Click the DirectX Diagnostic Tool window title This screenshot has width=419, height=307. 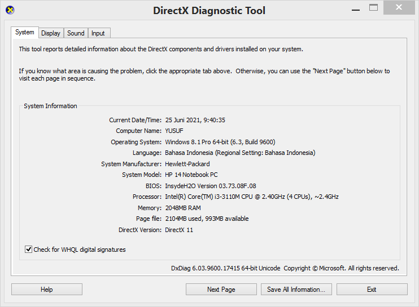pos(209,11)
